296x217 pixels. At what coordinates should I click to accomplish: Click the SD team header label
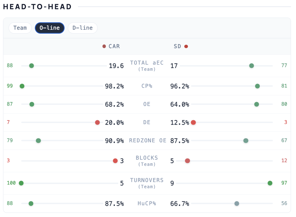[178, 46]
